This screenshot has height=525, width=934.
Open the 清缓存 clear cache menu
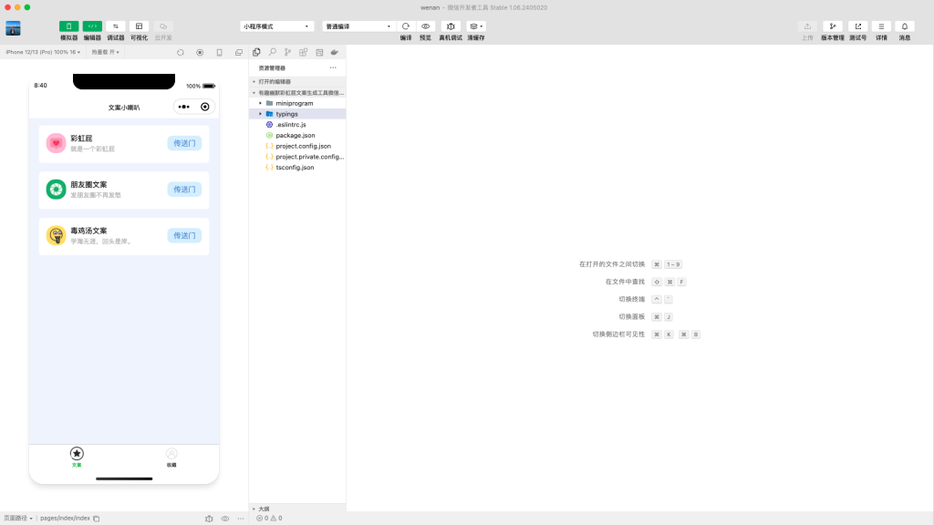click(476, 26)
